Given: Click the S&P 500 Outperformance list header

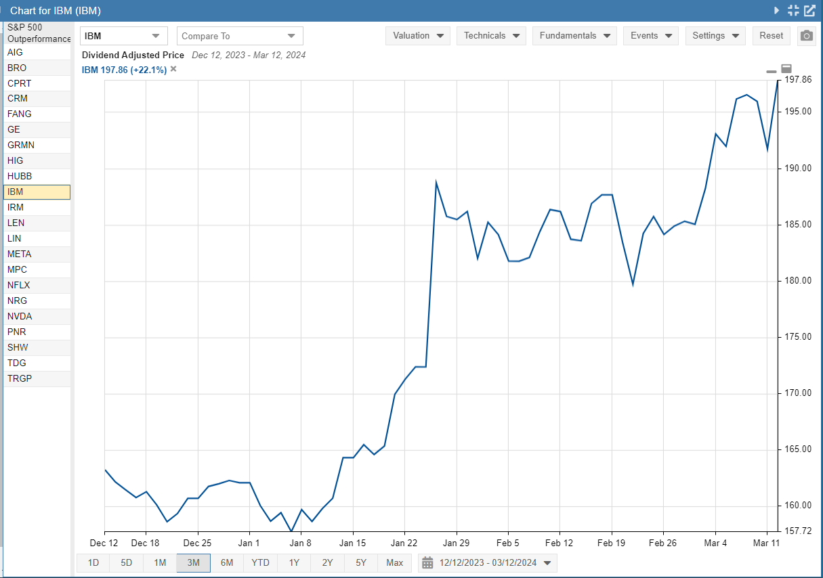Looking at the screenshot, I should pos(37,32).
